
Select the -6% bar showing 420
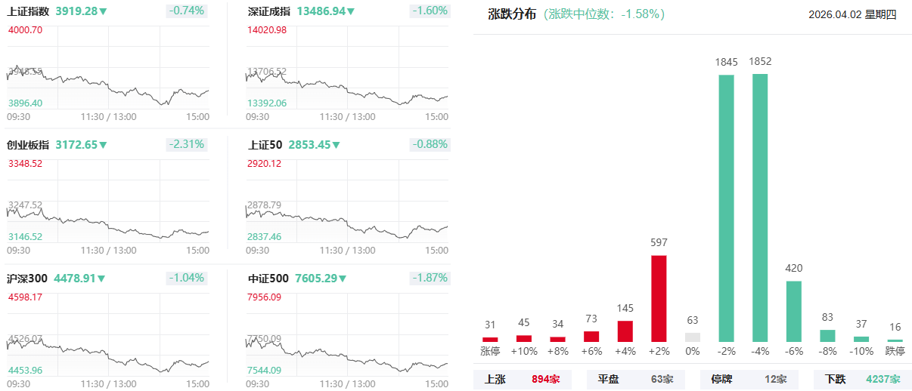click(x=794, y=311)
